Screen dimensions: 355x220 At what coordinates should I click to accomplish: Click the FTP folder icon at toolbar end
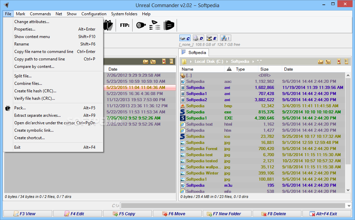point(169,25)
